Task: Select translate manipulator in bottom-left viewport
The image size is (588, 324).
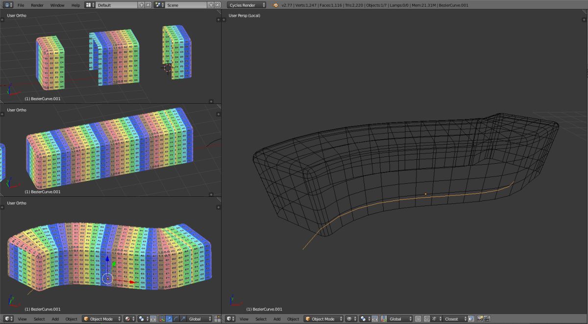Action: 169,319
